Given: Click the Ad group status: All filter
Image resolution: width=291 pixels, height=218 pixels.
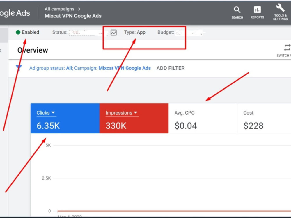Looking at the screenshot, I should (x=51, y=68).
